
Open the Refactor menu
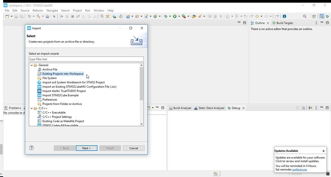pos(38,11)
